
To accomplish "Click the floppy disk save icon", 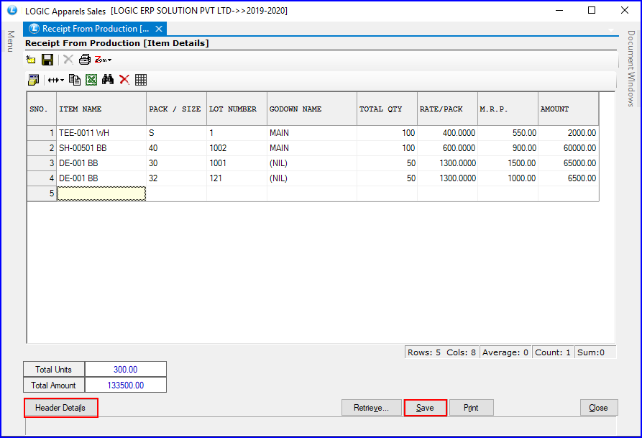I will pyautogui.click(x=47, y=60).
